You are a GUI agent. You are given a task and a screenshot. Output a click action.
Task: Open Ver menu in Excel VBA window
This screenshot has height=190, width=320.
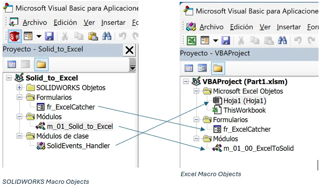click(x=265, y=27)
